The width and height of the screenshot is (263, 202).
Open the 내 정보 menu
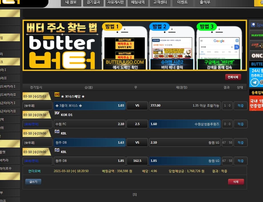click(x=71, y=3)
